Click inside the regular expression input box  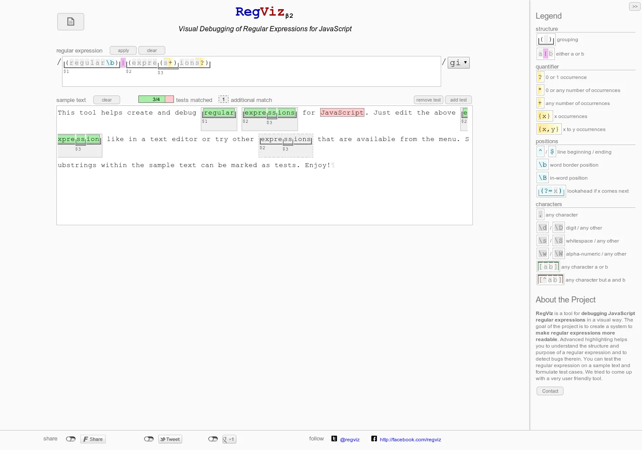click(252, 72)
